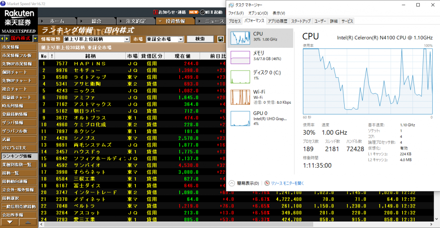Open 市況情報フル板 in the sidebar

(x=19, y=55)
